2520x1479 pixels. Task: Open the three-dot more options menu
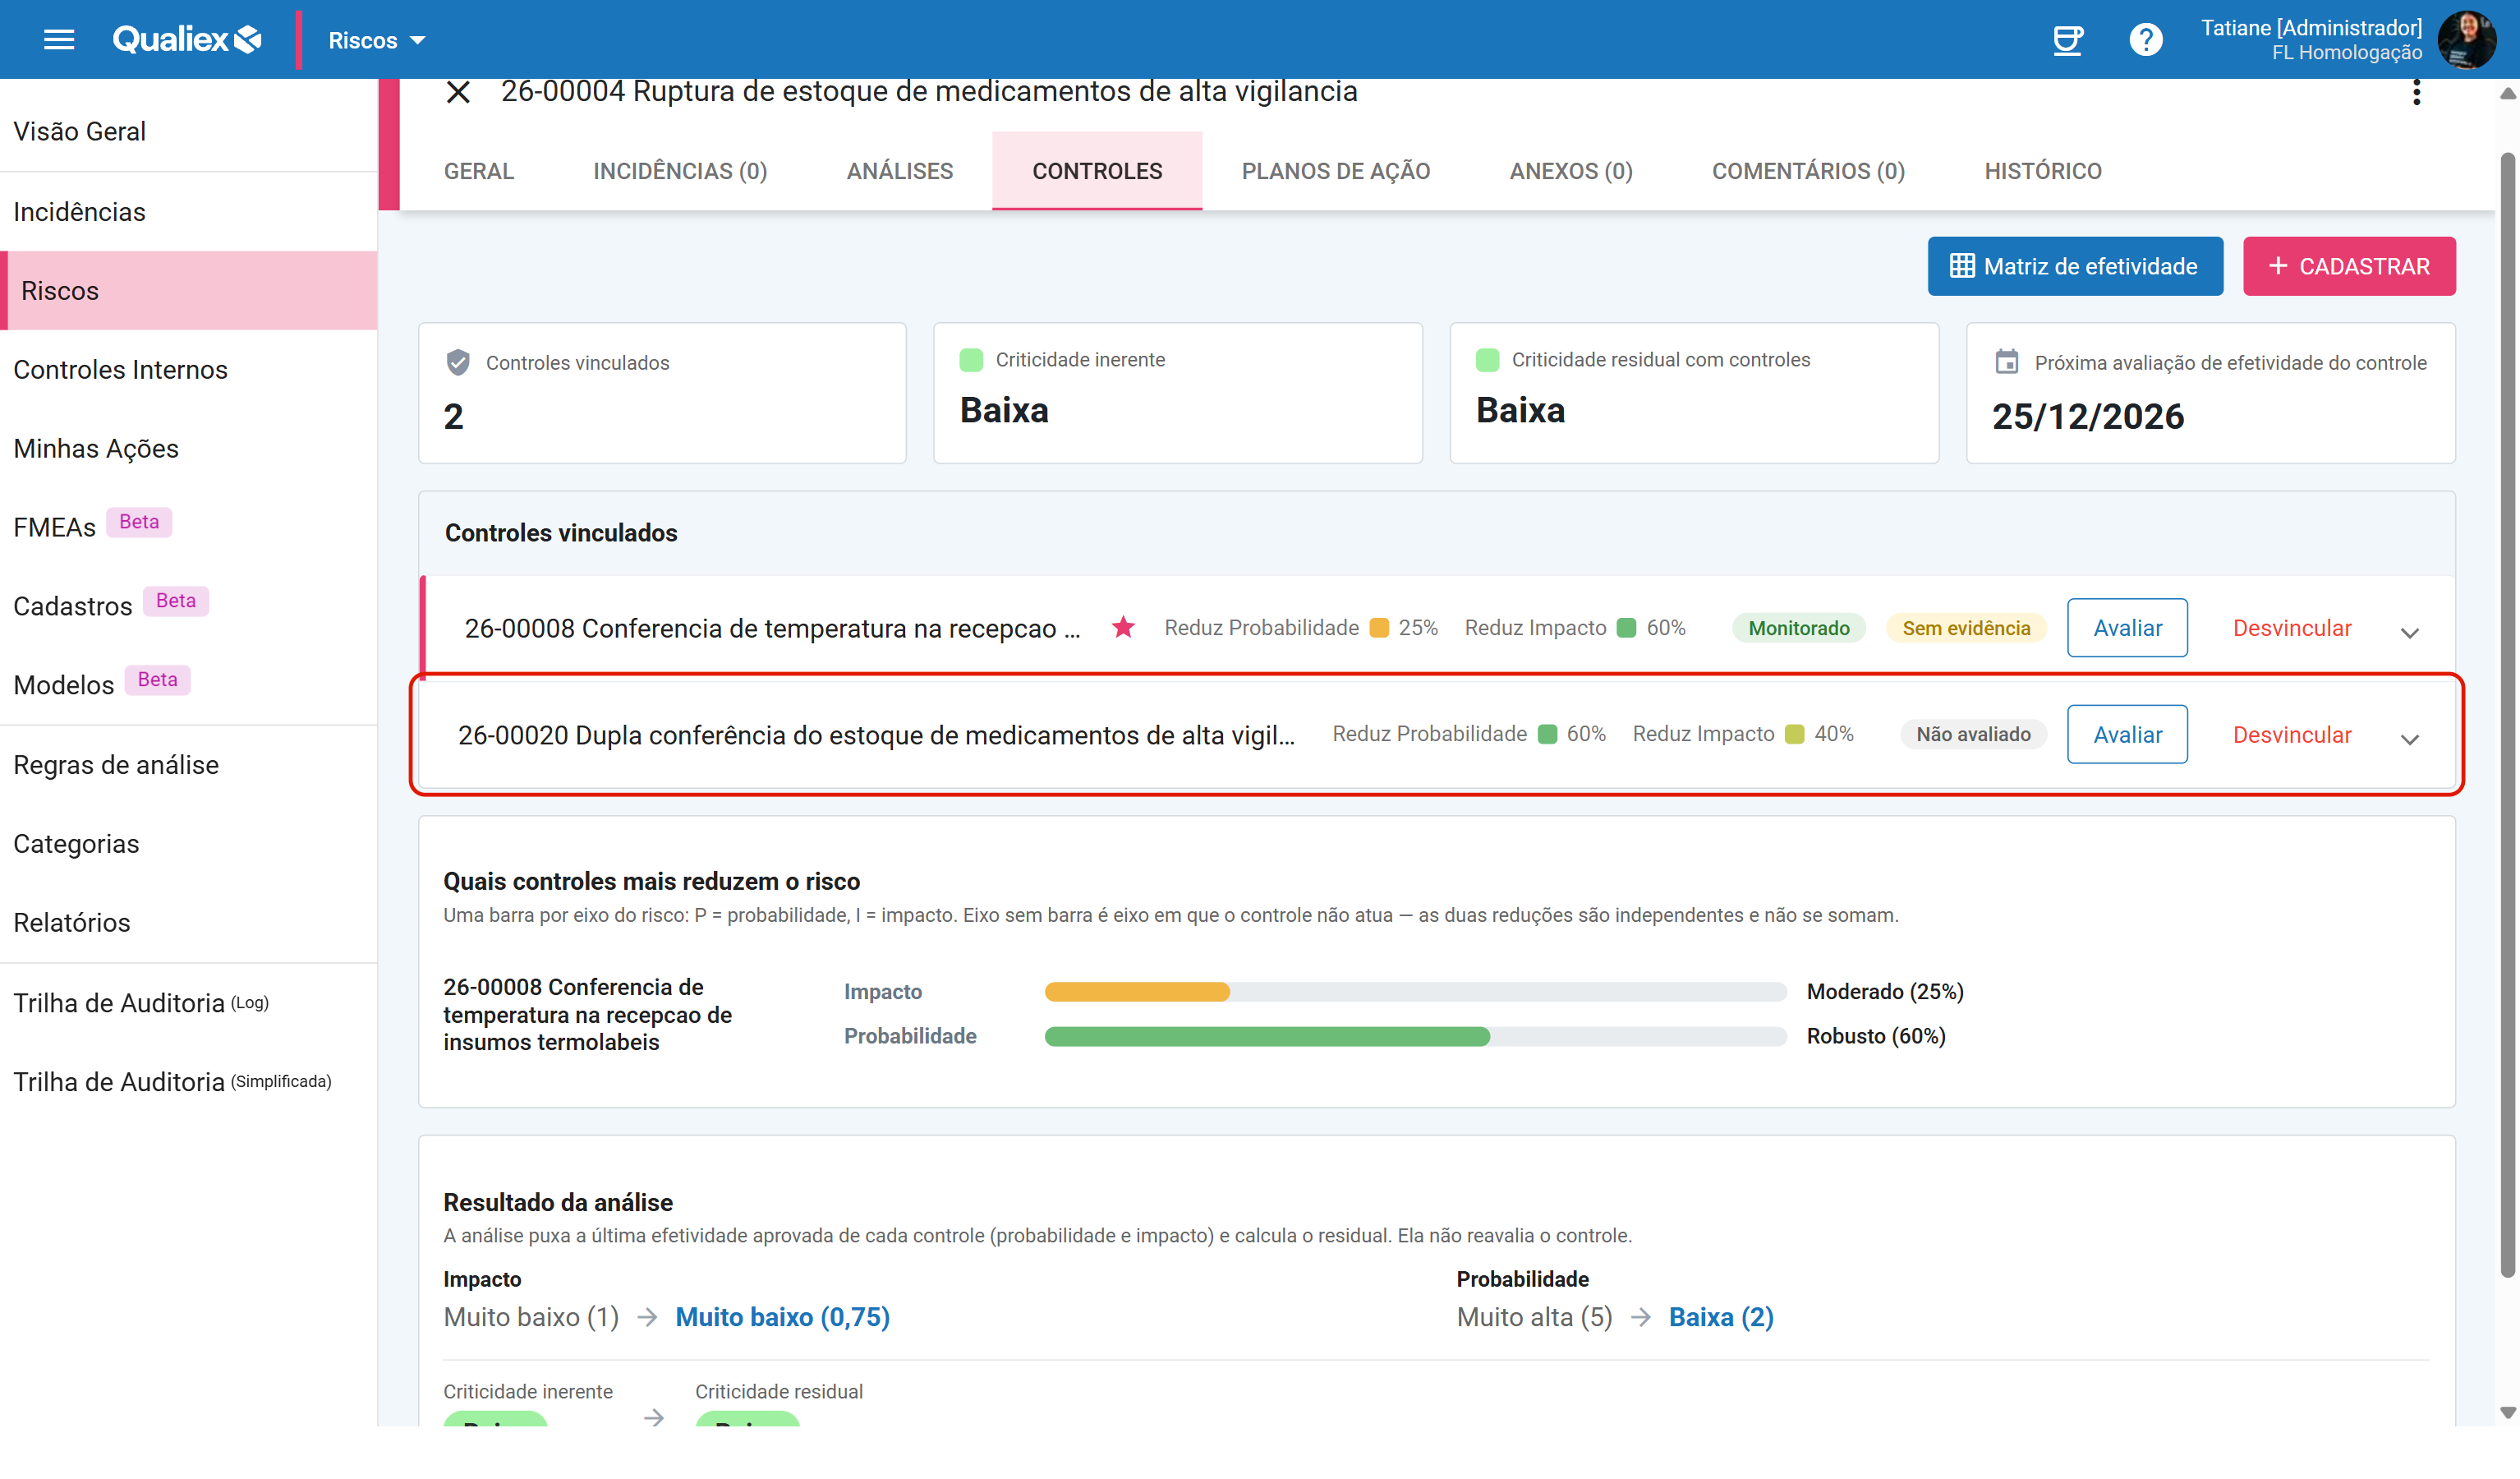[2416, 92]
